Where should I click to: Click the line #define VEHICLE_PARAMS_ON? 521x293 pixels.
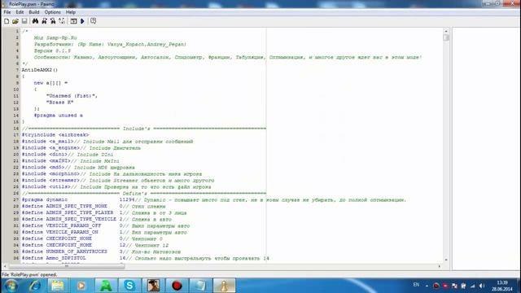(x=104, y=232)
